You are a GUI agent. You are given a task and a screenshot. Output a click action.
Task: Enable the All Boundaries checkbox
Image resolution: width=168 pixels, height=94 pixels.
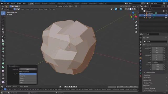pos(20,72)
